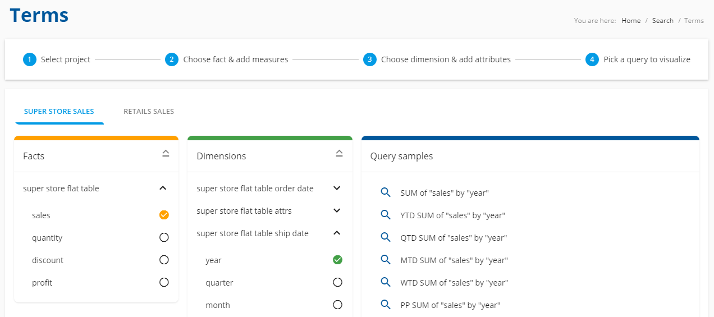Click magnifier icon beside PP SUM query
This screenshot has width=714, height=317.
point(386,305)
